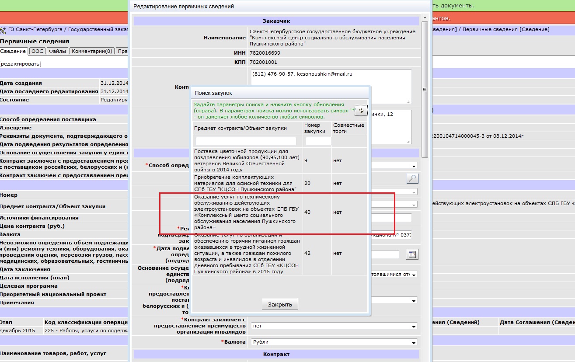This screenshot has height=362, width=575.
Task: Click the Первичные сведения [Сведение] breadcrumb
Action: [505, 30]
